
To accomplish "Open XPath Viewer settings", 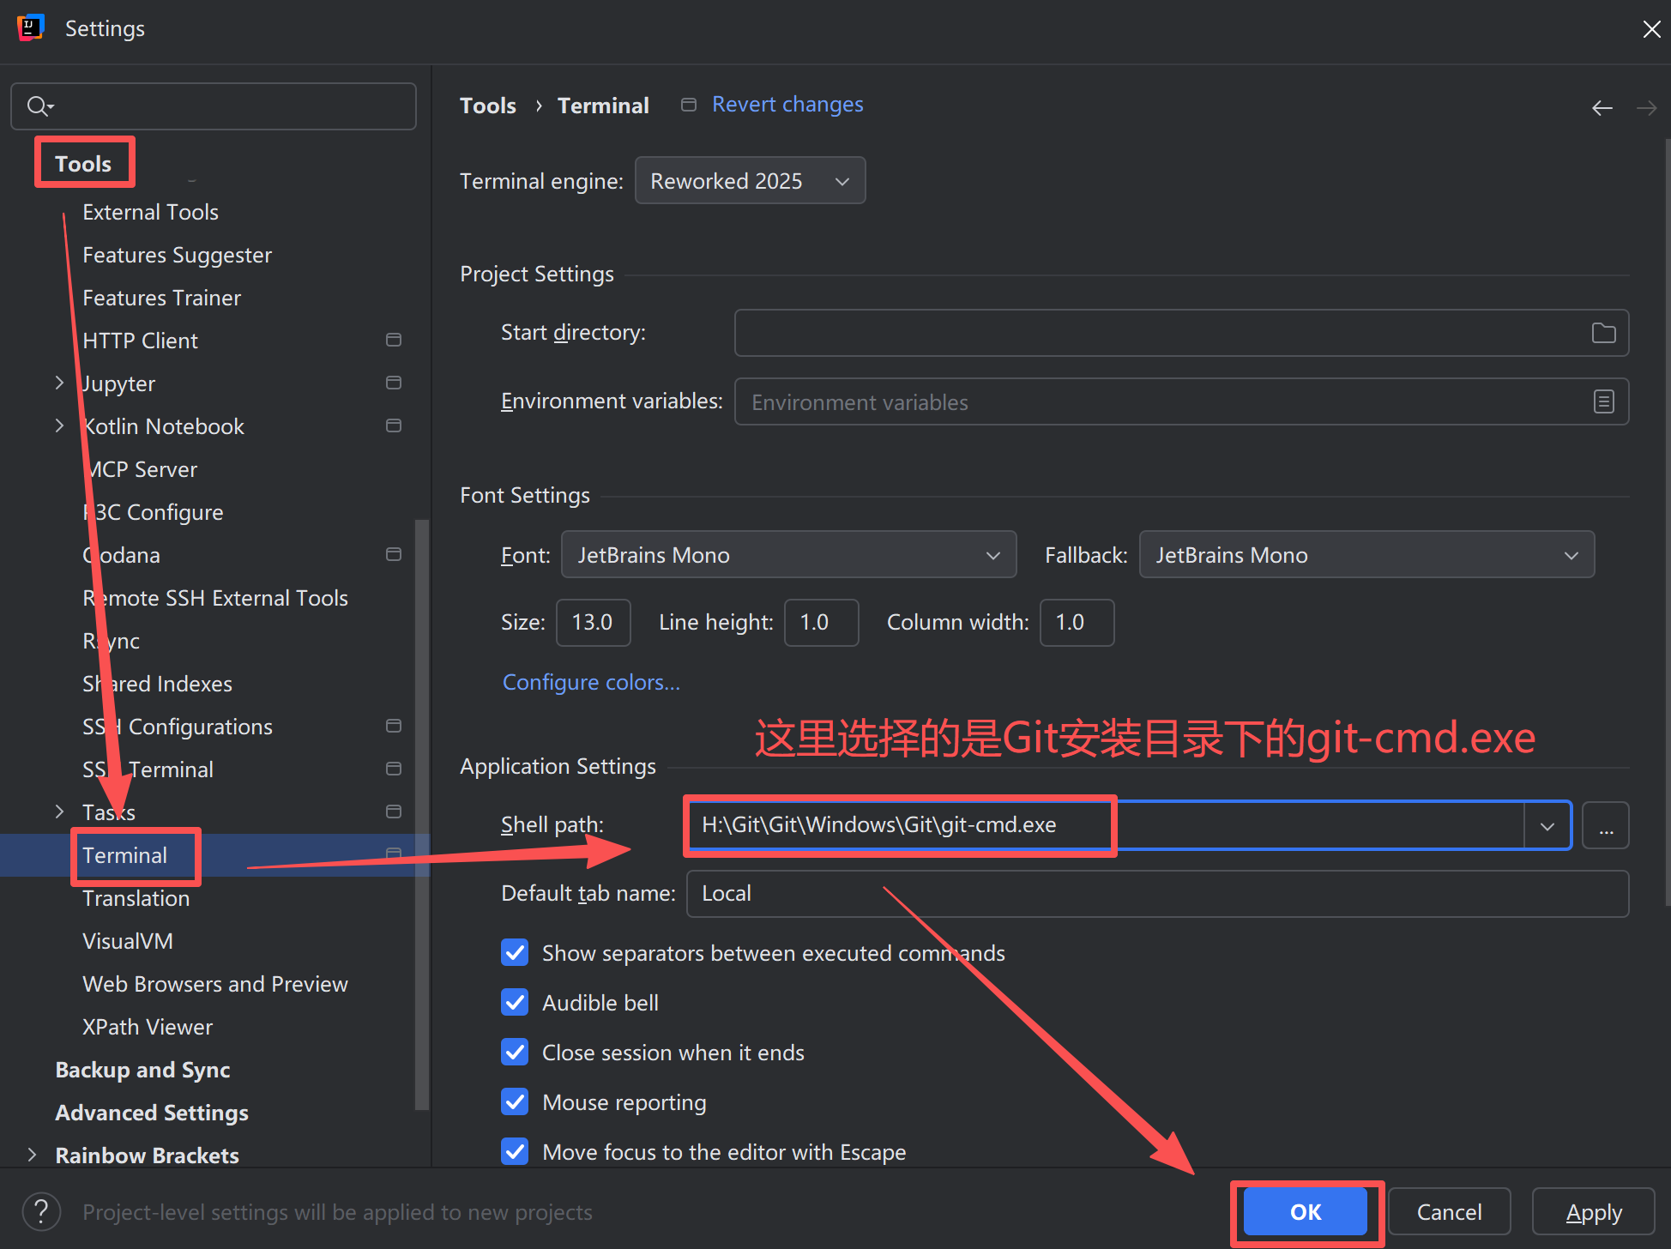I will coord(148,1027).
